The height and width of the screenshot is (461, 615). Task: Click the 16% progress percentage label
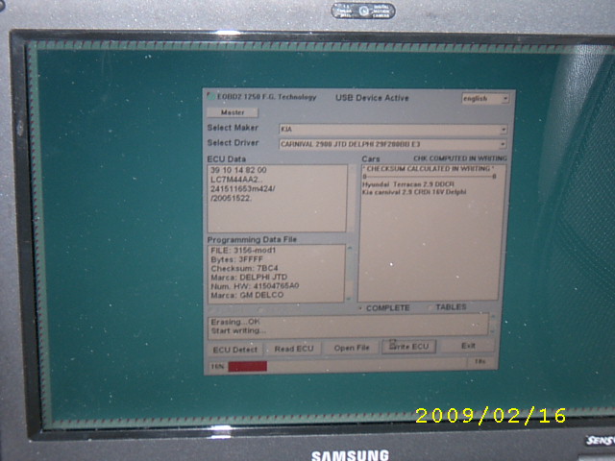tap(217, 367)
